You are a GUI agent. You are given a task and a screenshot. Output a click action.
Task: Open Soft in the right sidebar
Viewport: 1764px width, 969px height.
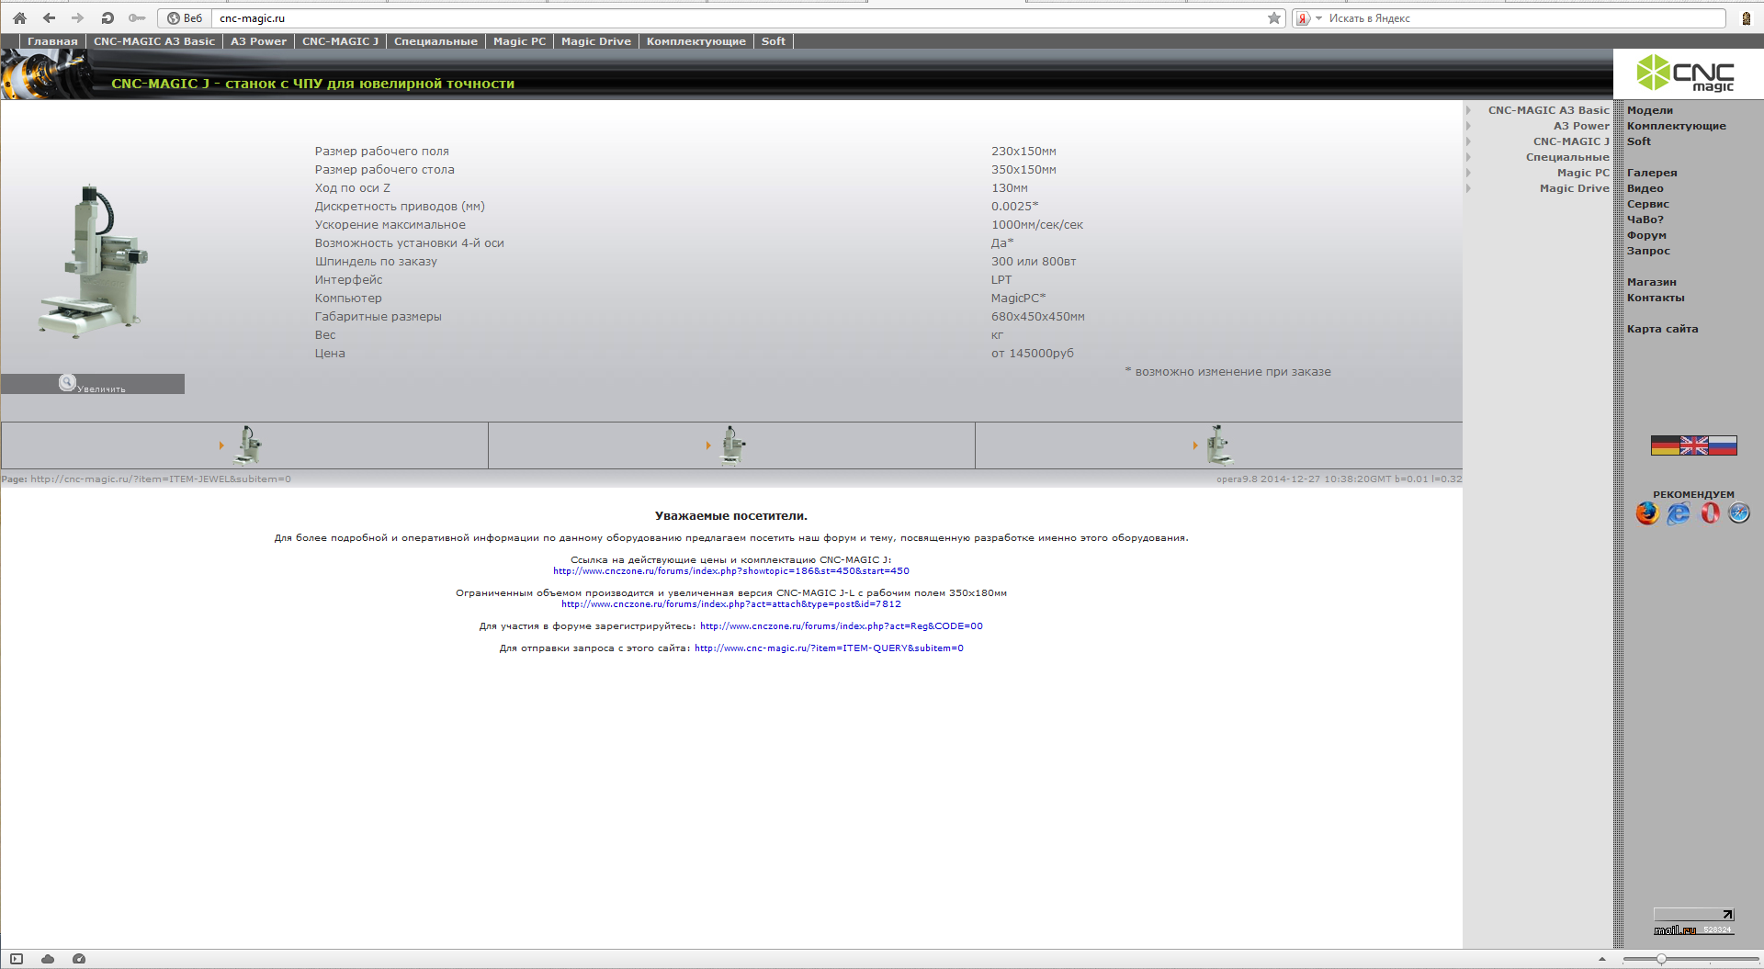coord(1639,141)
